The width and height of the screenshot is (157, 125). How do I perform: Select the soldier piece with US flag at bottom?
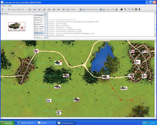59,113
